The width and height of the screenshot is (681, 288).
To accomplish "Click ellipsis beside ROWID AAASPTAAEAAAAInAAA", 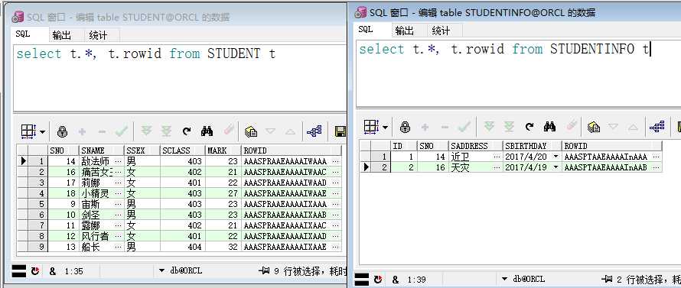I will [657, 157].
